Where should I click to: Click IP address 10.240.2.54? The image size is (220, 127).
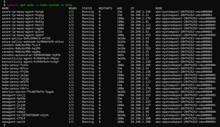tap(140, 42)
